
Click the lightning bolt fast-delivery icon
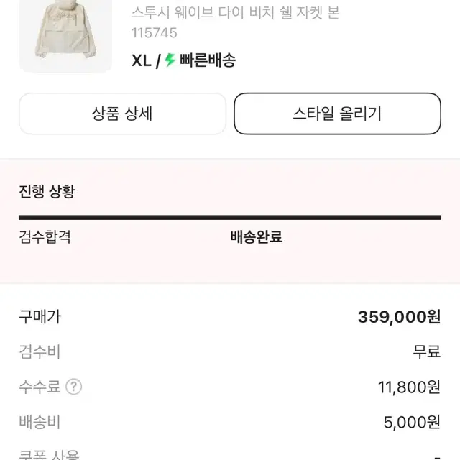tap(170, 60)
